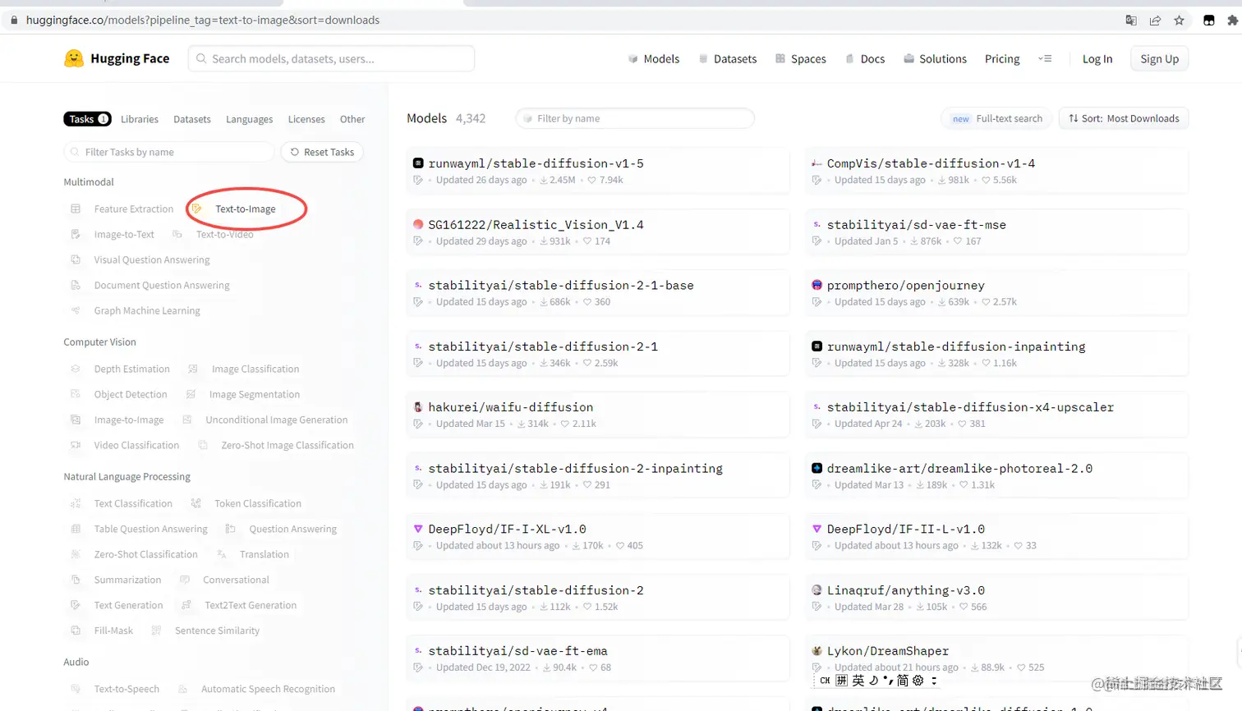This screenshot has height=711, width=1242.
Task: Click the DeepFloyd avatar beside IF-I-XL-v1.0
Action: [x=418, y=529]
